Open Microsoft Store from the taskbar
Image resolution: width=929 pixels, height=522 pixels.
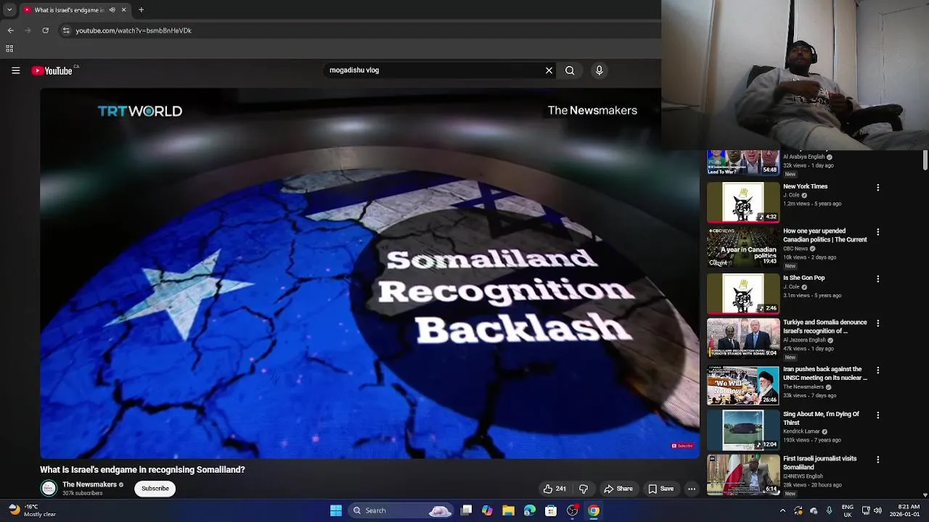pos(551,510)
